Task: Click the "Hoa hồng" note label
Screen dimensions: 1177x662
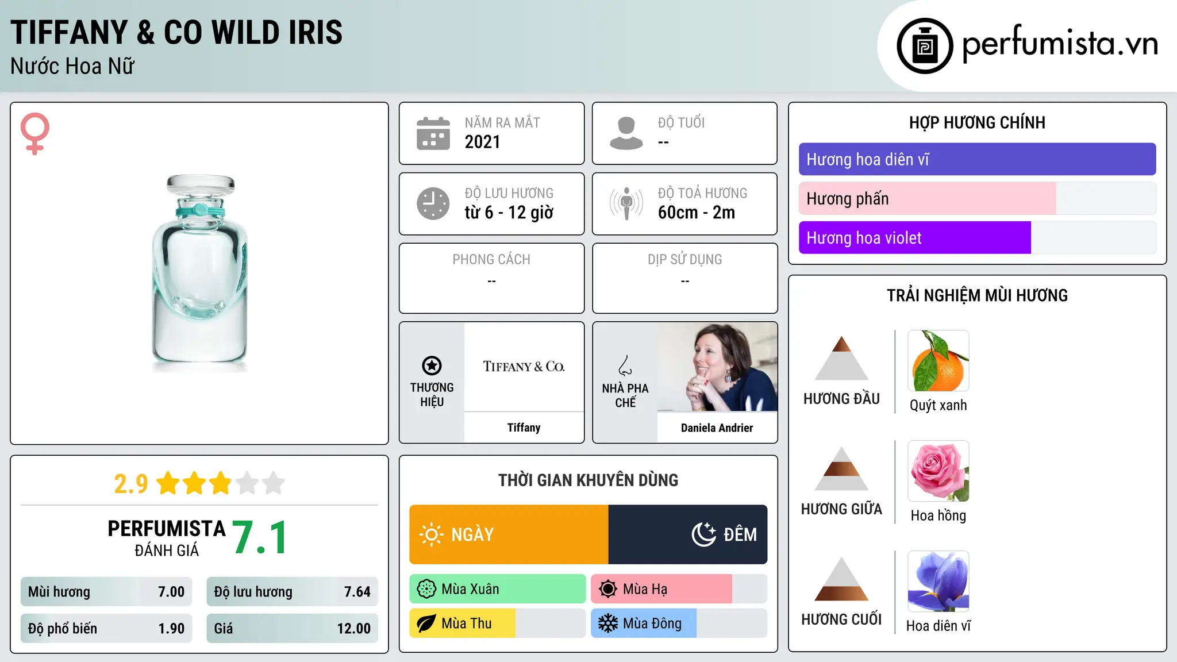Action: 938,515
